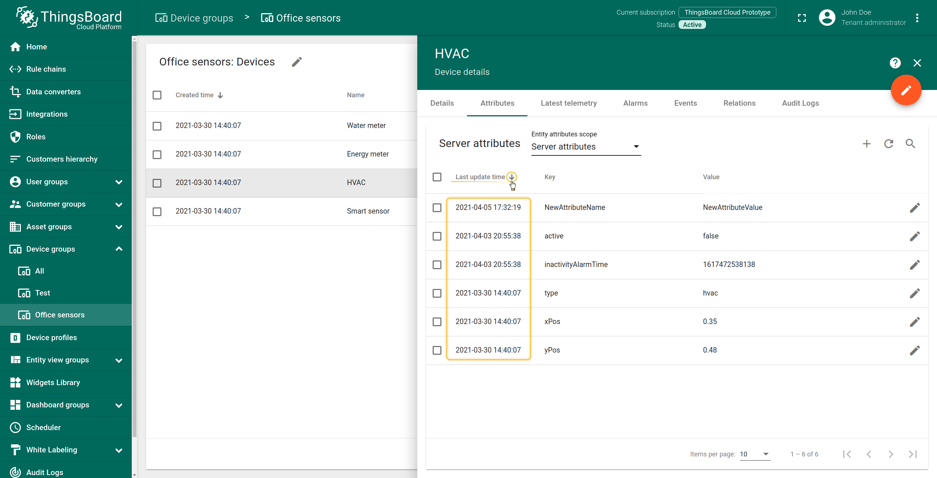Toggle fullscreen mode in header
937x478 pixels.
pos(802,18)
